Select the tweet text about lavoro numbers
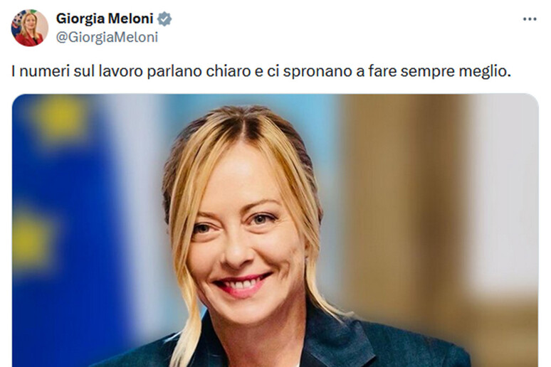This screenshot has width=551, height=367. [261, 71]
